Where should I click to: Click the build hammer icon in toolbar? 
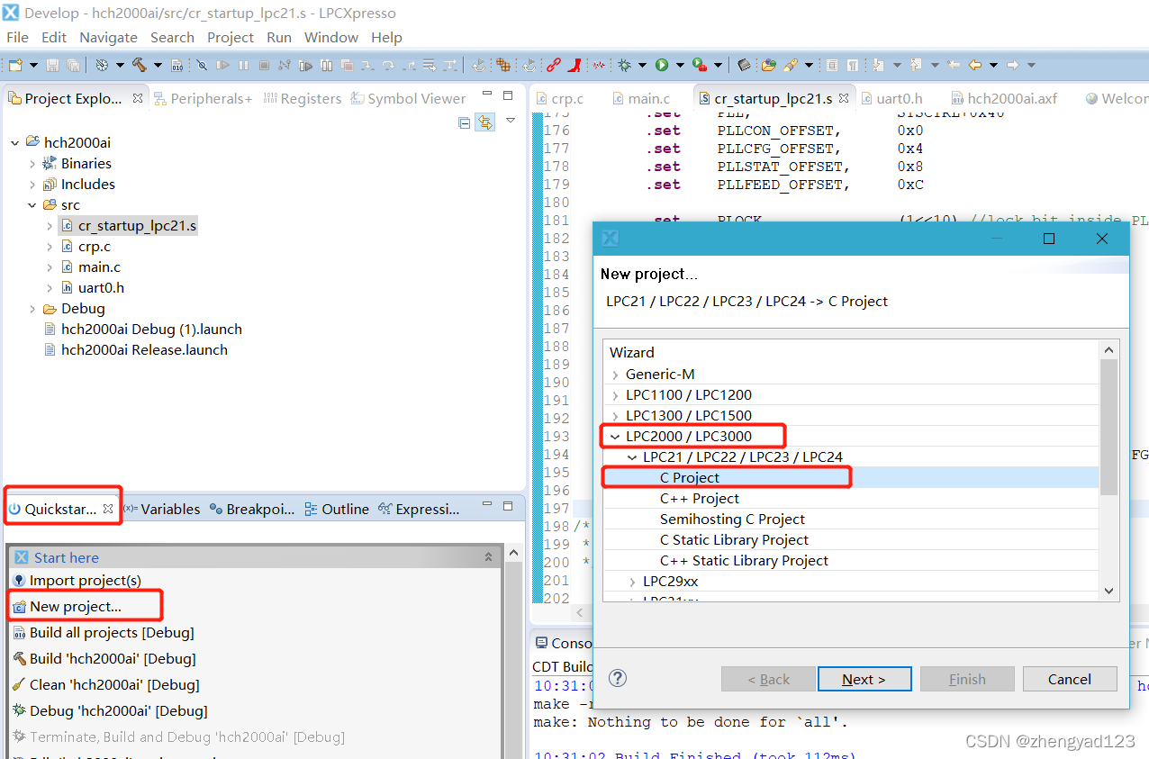[140, 65]
